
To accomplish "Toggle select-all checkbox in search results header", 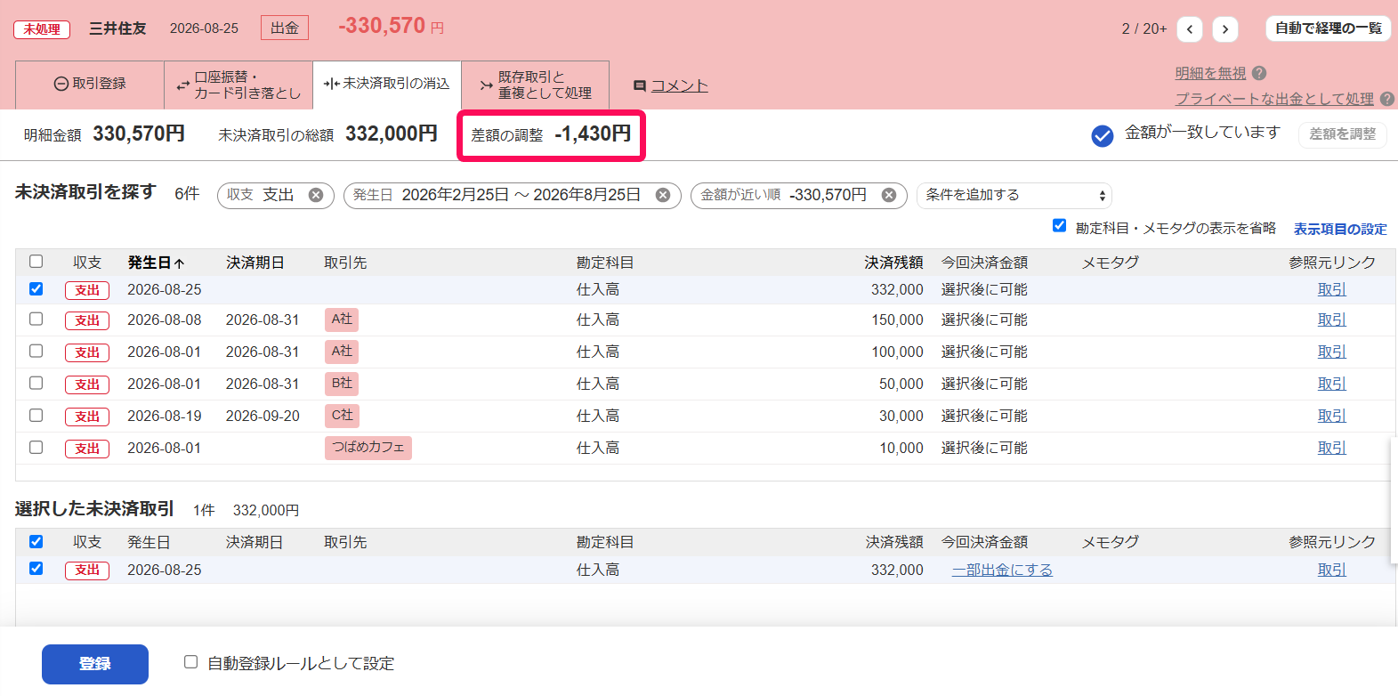I will tap(36, 261).
